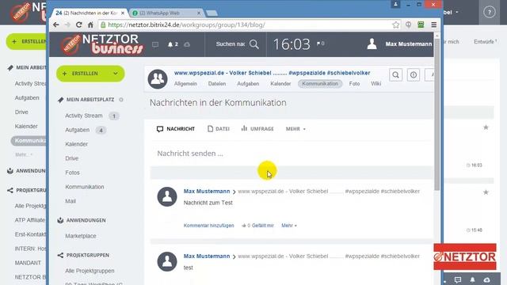Open the new tab button in browser
This screenshot has height=285, width=507.
212,13
